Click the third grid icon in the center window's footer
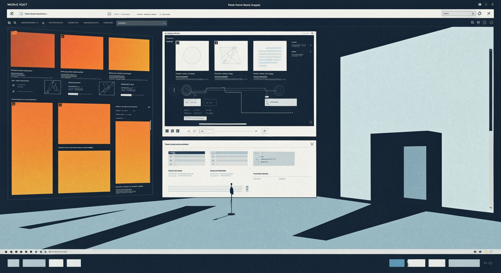 177,131
